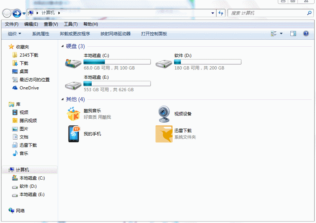Click the 2345下载 folder icon

click(x=15, y=55)
